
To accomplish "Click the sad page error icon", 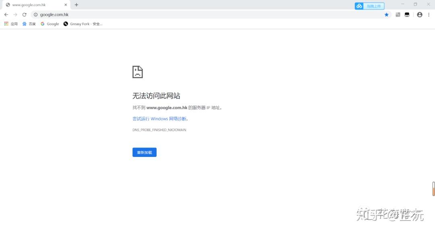I will (138, 72).
